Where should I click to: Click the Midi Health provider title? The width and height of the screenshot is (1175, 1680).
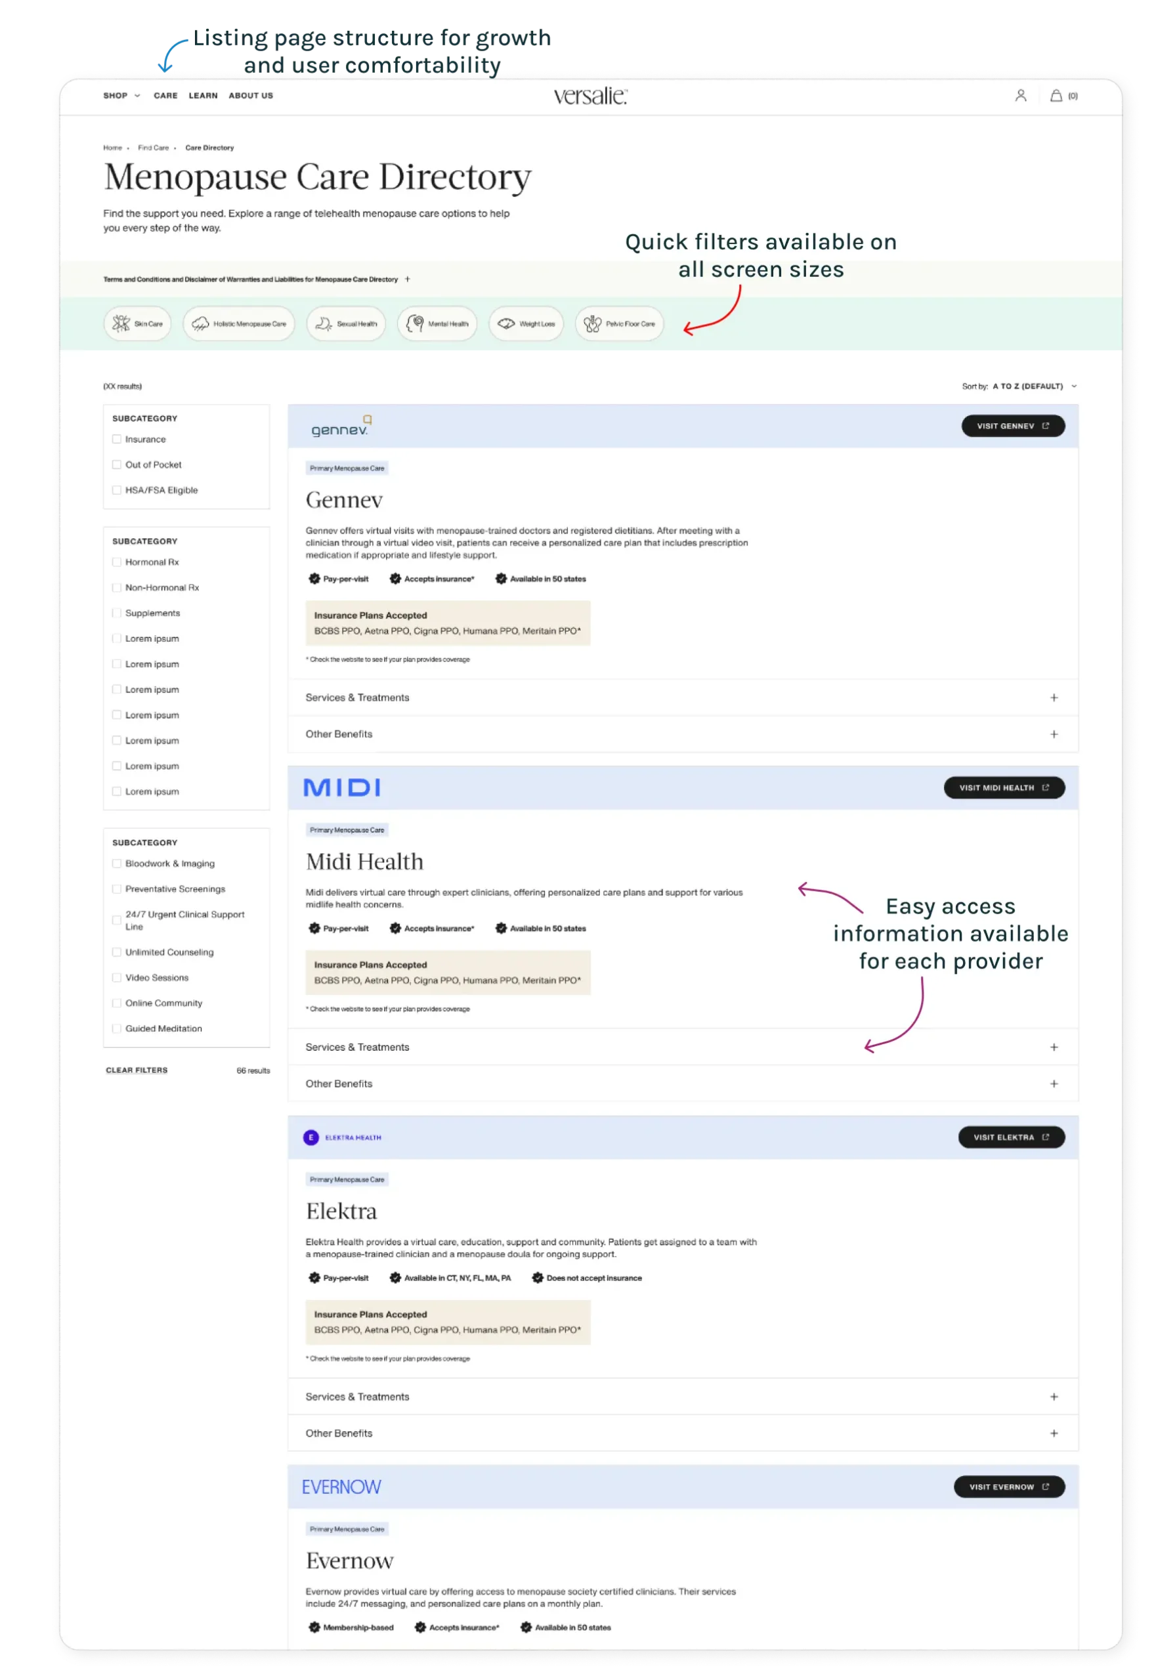(364, 861)
